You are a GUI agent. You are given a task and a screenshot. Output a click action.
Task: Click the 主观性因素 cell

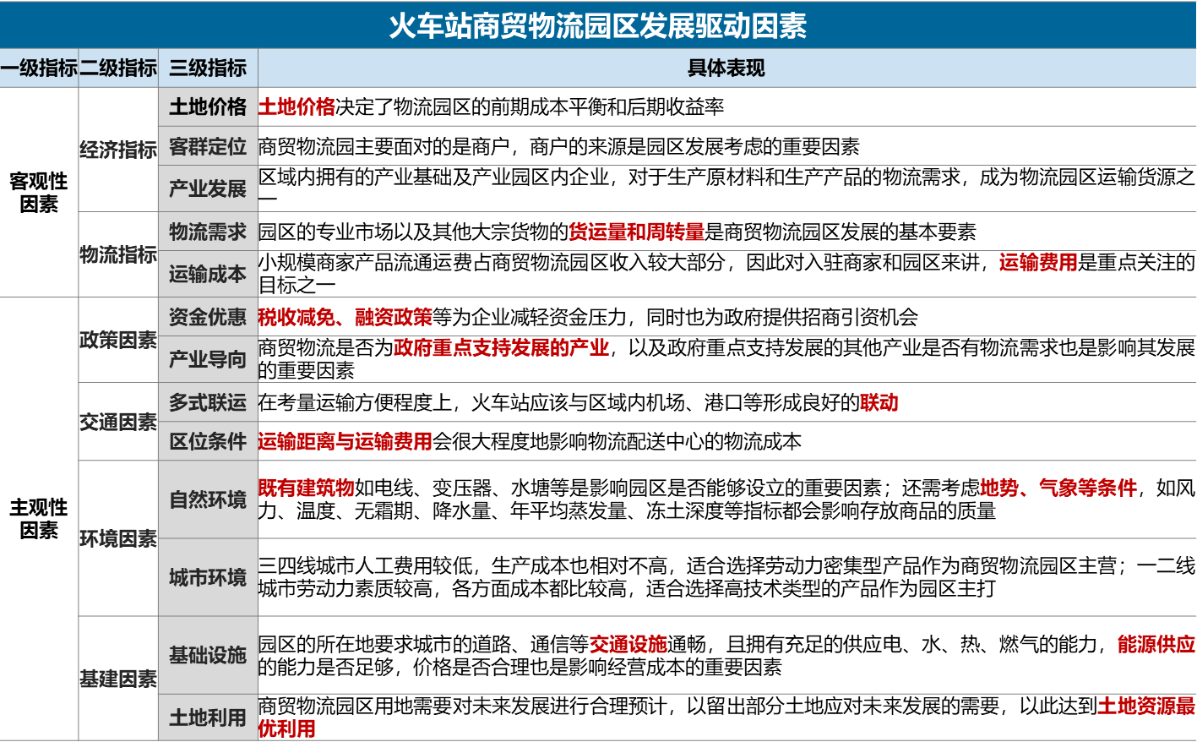pyautogui.click(x=39, y=519)
